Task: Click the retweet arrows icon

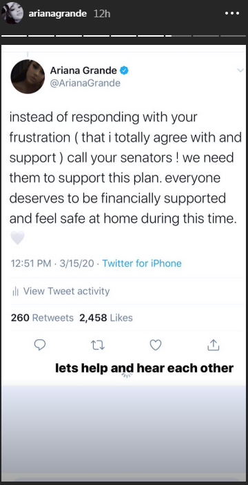Action: pos(99,345)
